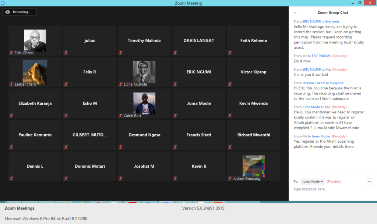This screenshot has height=224, width=377.
Task: Click muted mic icon on Francis Sitati tile
Action: pos(175,147)
